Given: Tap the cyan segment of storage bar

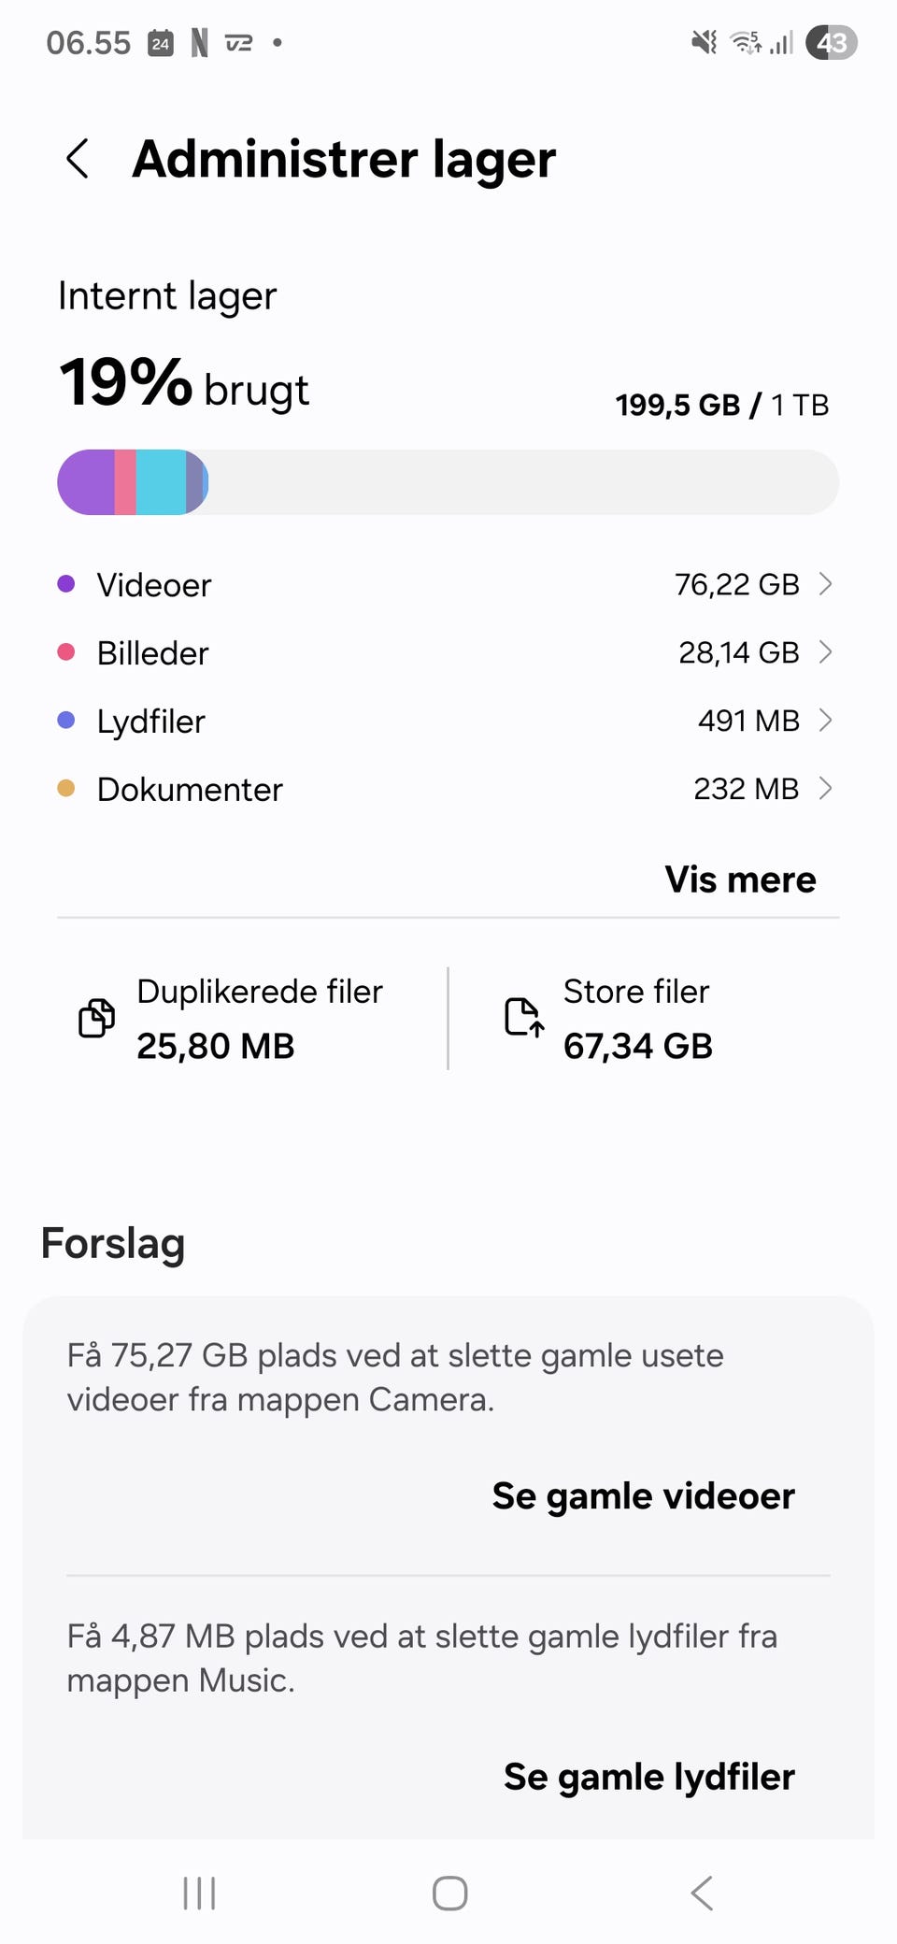Looking at the screenshot, I should pos(161,482).
